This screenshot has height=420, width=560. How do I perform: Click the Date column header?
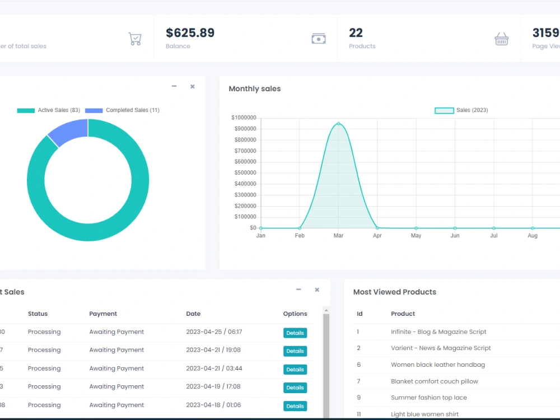[x=193, y=314]
